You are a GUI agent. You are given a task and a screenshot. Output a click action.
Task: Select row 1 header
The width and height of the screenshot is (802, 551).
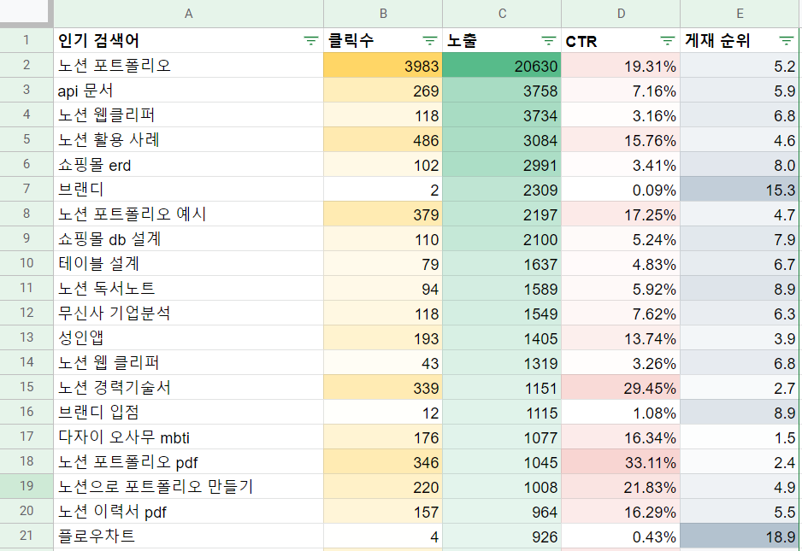point(27,40)
